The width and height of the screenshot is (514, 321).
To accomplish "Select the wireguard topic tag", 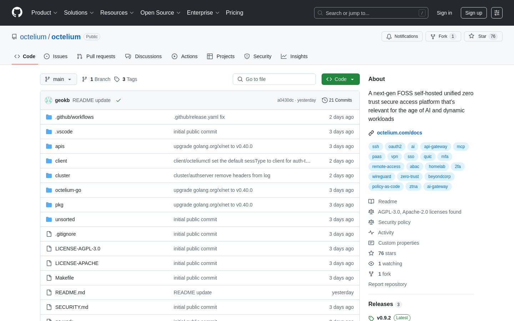I will click(382, 177).
